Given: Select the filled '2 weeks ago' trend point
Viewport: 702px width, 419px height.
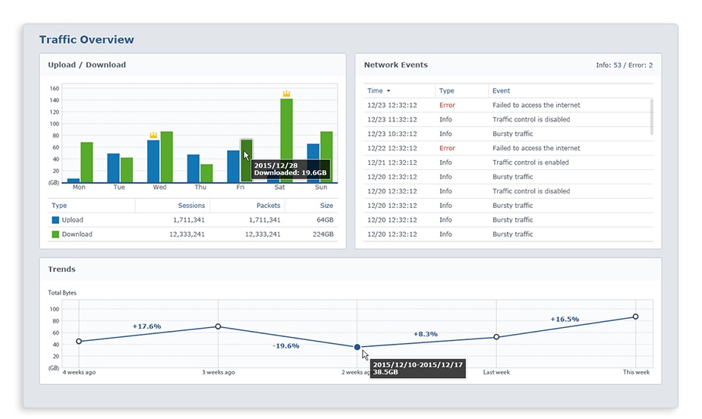Looking at the screenshot, I should coord(357,347).
